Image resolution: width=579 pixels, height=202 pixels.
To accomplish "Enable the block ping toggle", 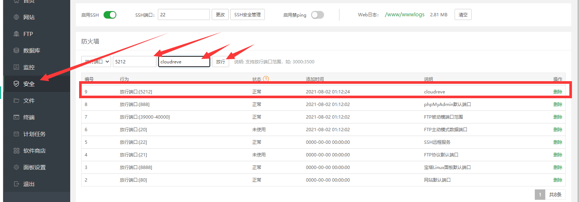I will (317, 15).
